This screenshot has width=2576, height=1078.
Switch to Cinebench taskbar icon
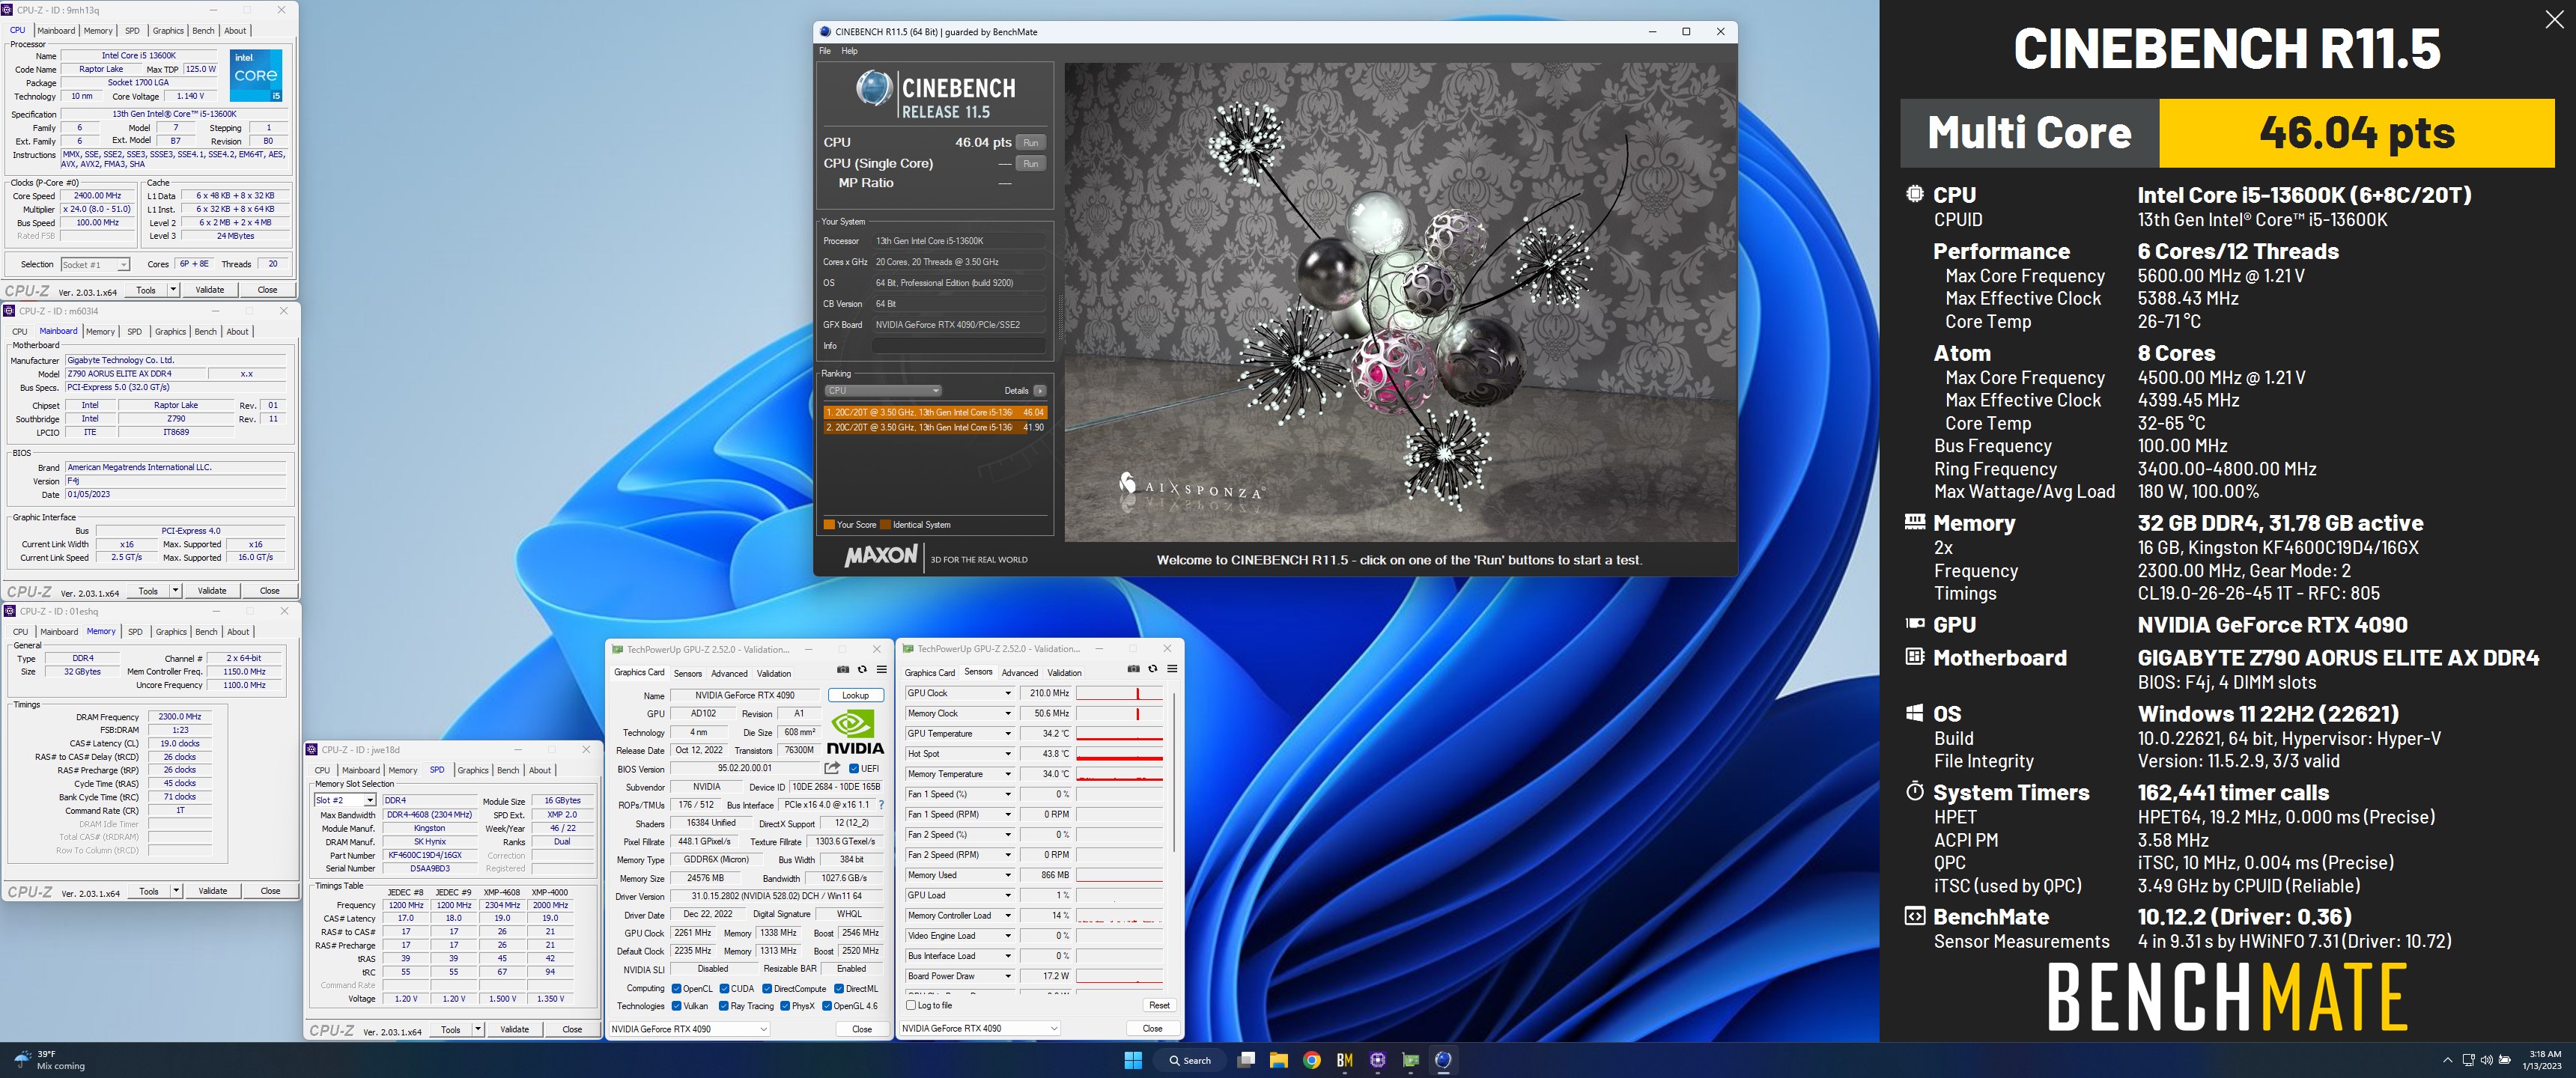click(x=1444, y=1060)
